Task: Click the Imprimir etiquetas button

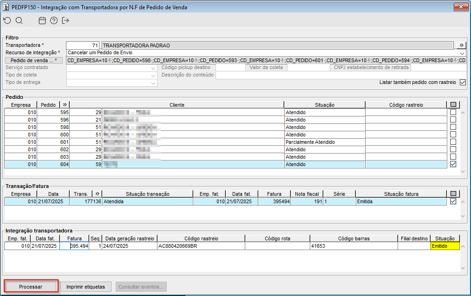Action: (85, 287)
